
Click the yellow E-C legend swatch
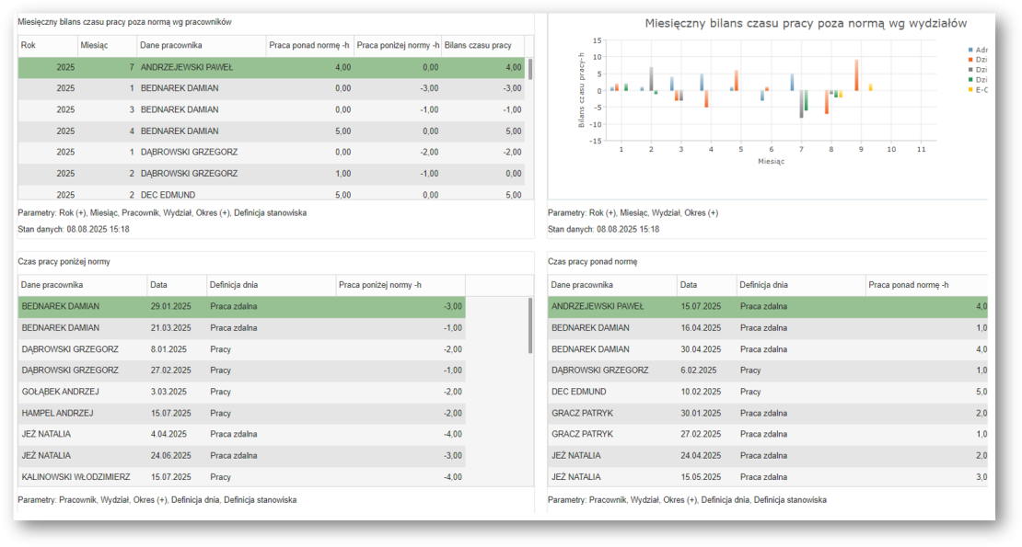[x=970, y=90]
